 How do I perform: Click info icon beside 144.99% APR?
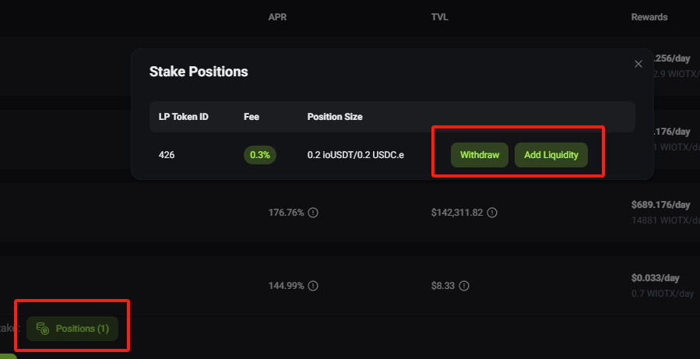click(313, 287)
